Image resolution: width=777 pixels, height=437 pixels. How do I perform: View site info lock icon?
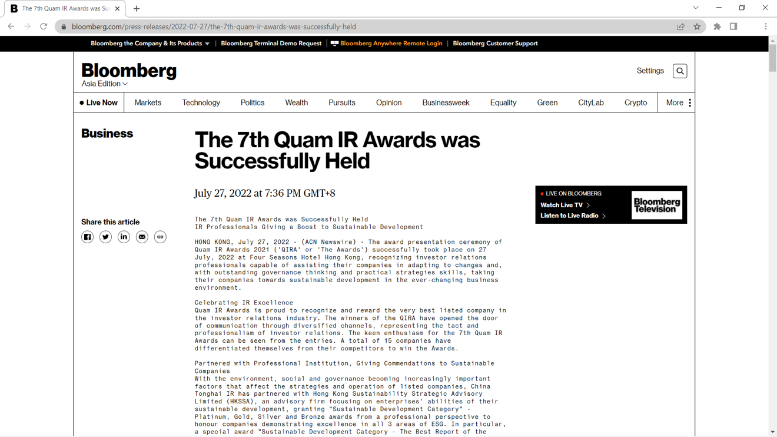coord(64,27)
